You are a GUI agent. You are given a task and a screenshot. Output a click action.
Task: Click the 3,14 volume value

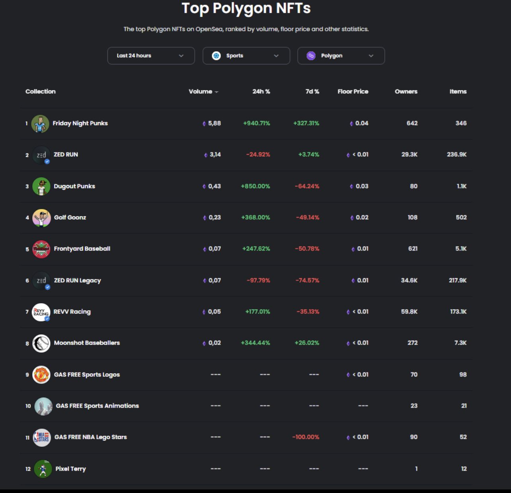coord(215,154)
